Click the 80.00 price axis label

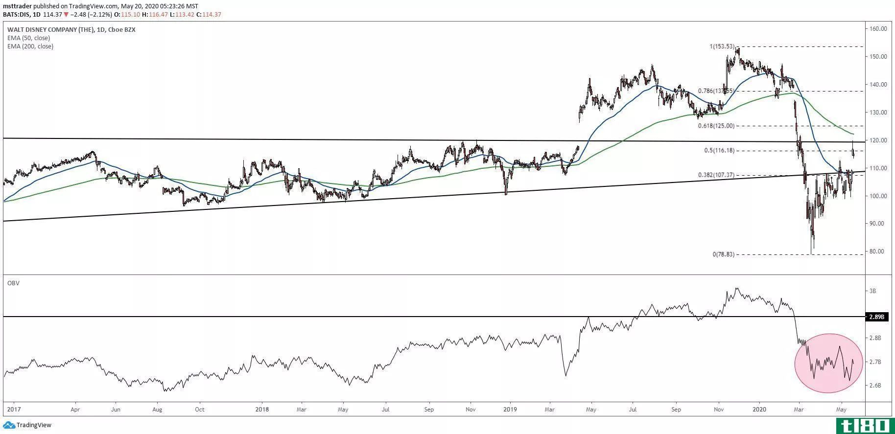tap(877, 251)
